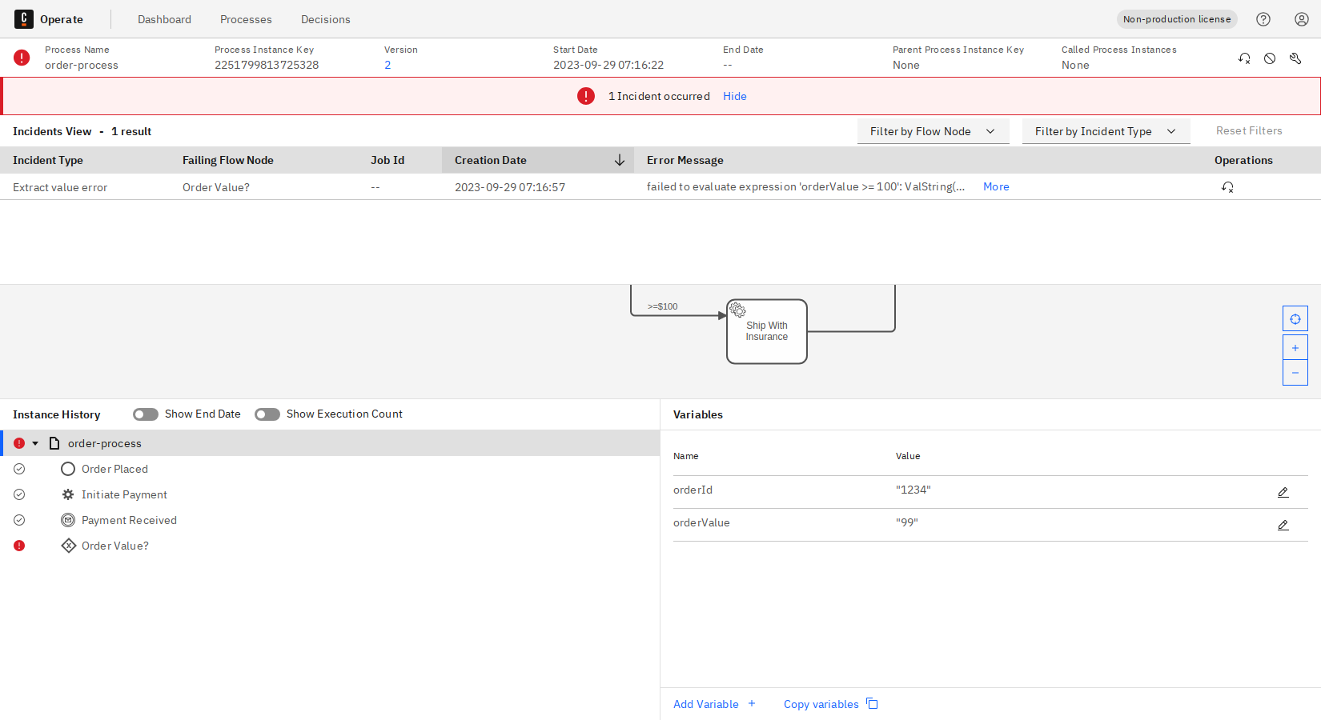Zoom out of the diagram
Image resolution: width=1321 pixels, height=720 pixels.
pyautogui.click(x=1295, y=372)
